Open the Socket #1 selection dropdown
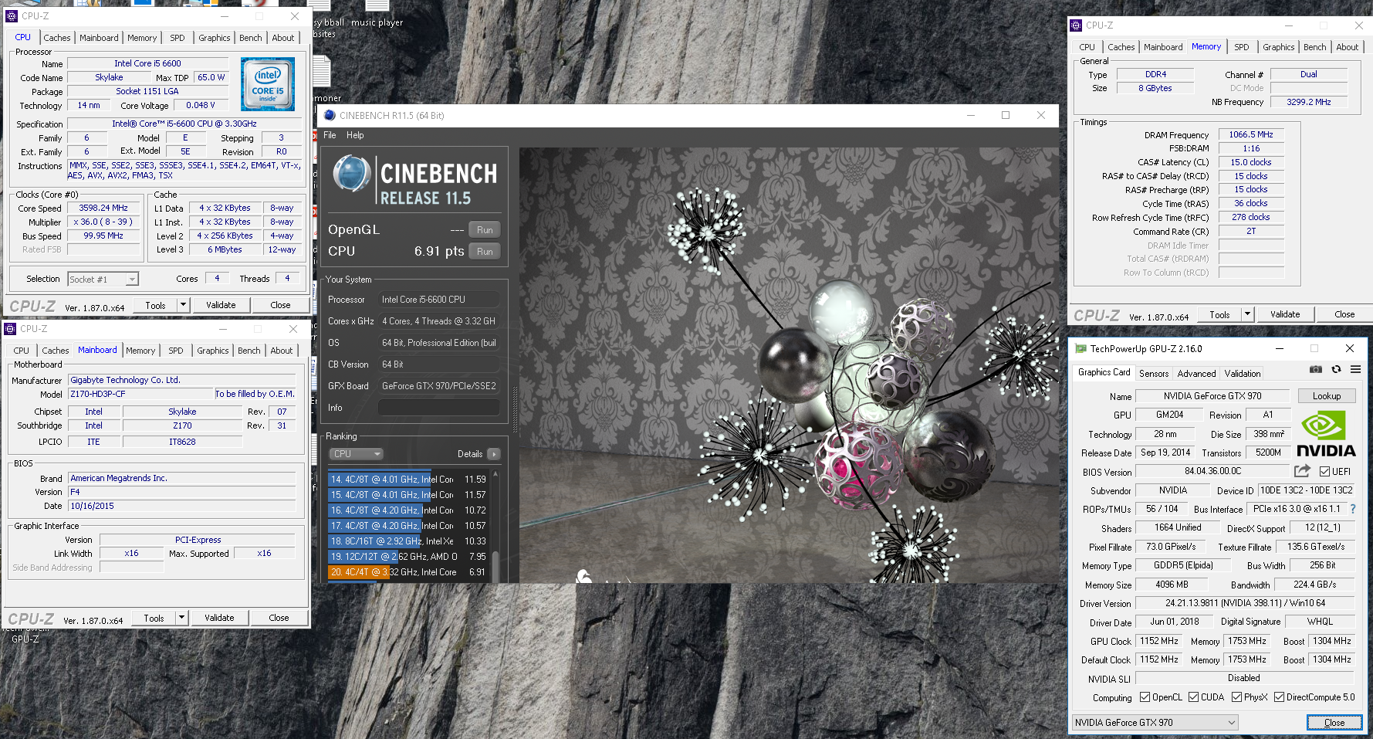The width and height of the screenshot is (1373, 739). 103,280
